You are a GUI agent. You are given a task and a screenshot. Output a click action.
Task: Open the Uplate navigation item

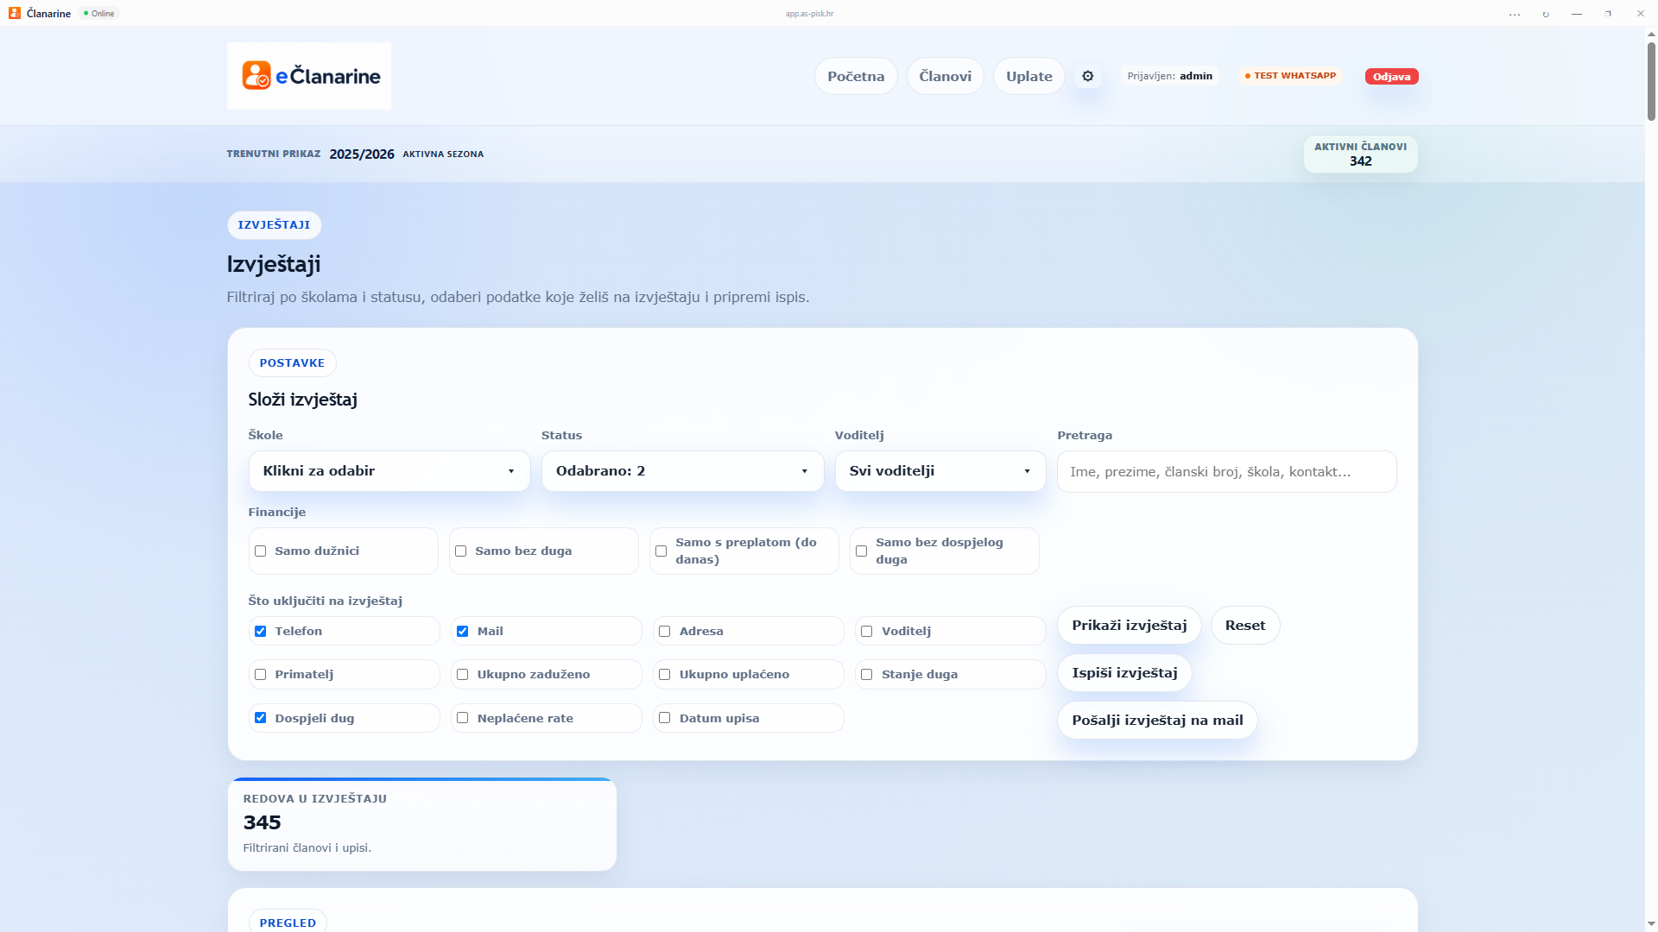pyautogui.click(x=1028, y=76)
